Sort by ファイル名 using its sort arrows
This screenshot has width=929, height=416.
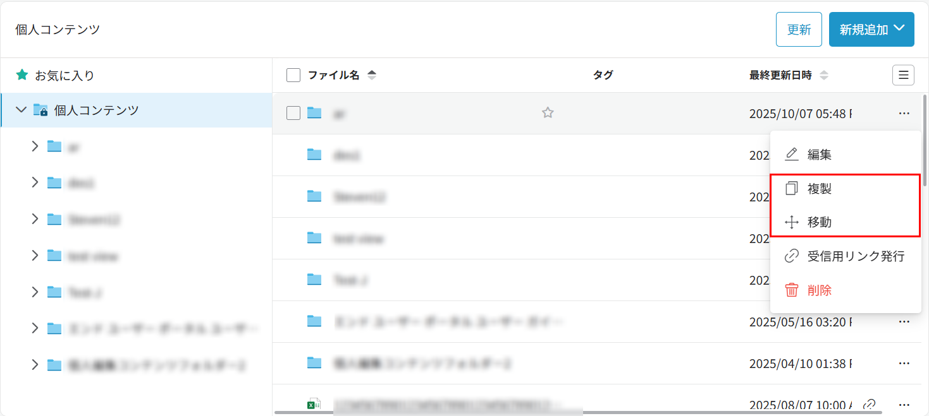pos(372,75)
